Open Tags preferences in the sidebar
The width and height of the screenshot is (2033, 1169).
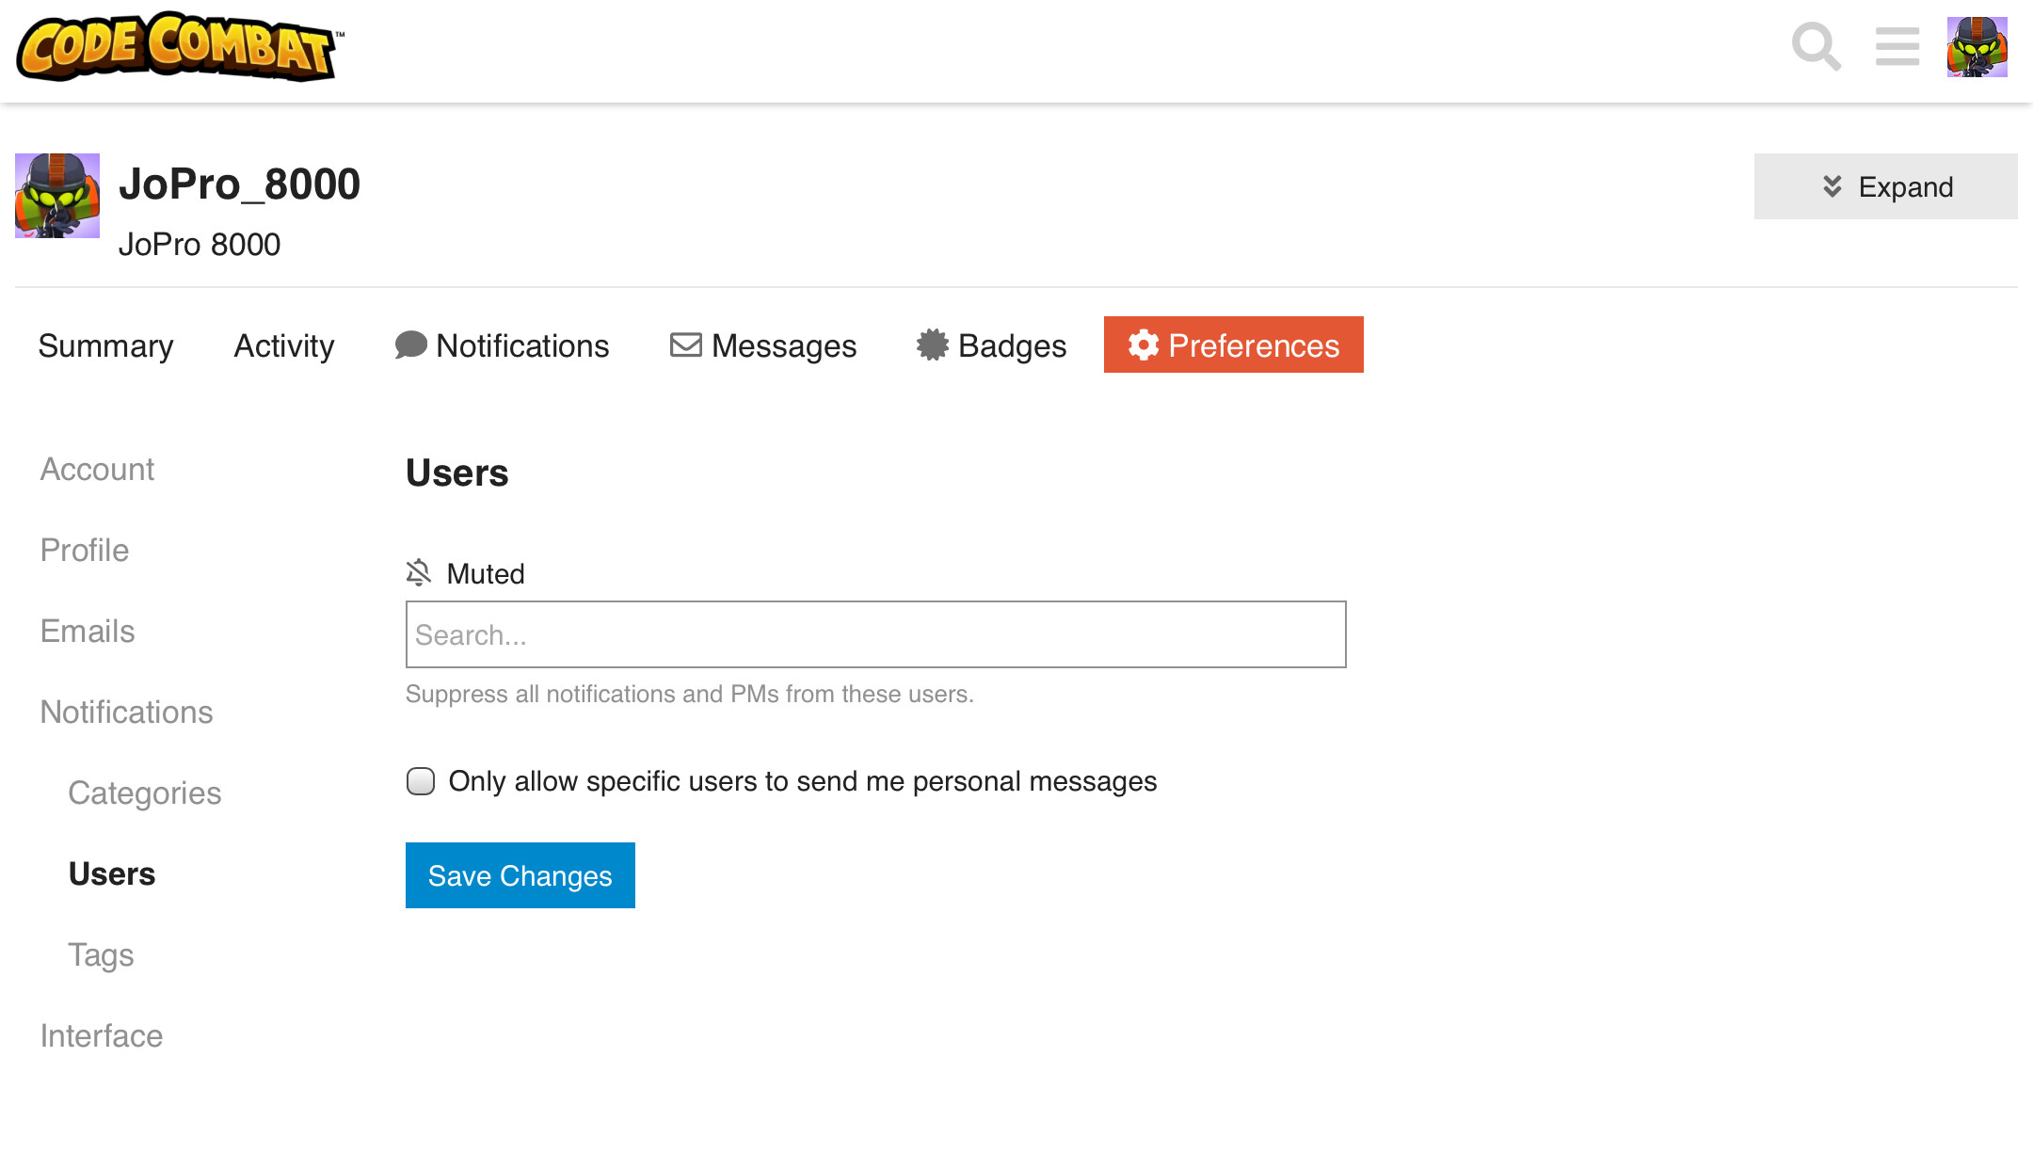coord(101,954)
